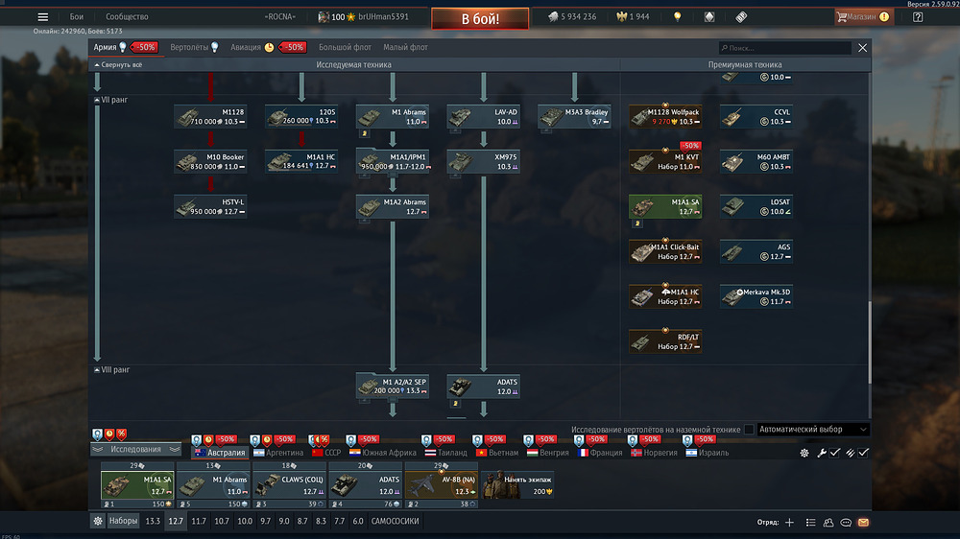Open the Автоматический выбор dropdown

813,430
